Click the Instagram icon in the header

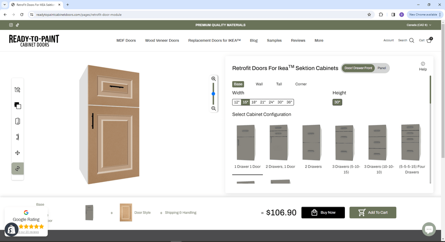11,25
